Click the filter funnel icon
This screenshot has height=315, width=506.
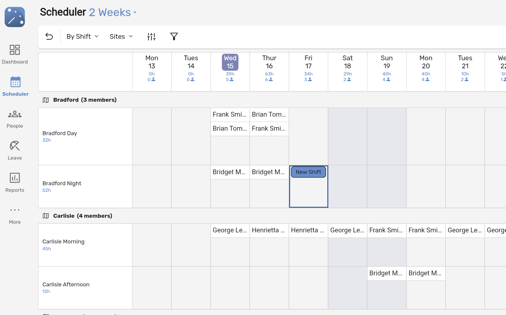point(174,36)
